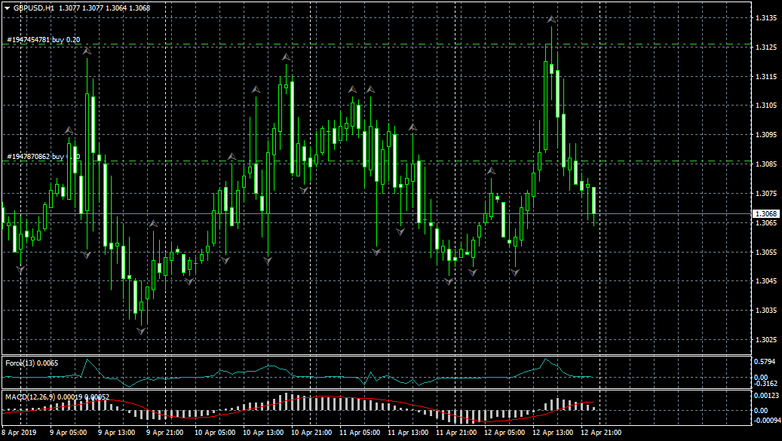The image size is (782, 441).
Task: Click the 1.3135 price scale label
Action: tap(765, 18)
